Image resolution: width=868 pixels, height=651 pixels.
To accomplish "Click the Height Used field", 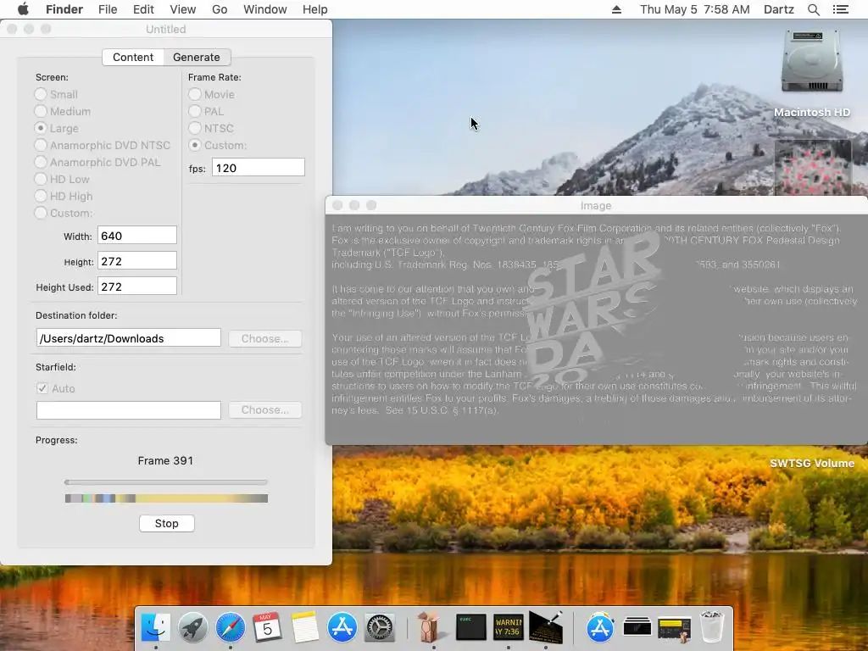I will [x=137, y=287].
